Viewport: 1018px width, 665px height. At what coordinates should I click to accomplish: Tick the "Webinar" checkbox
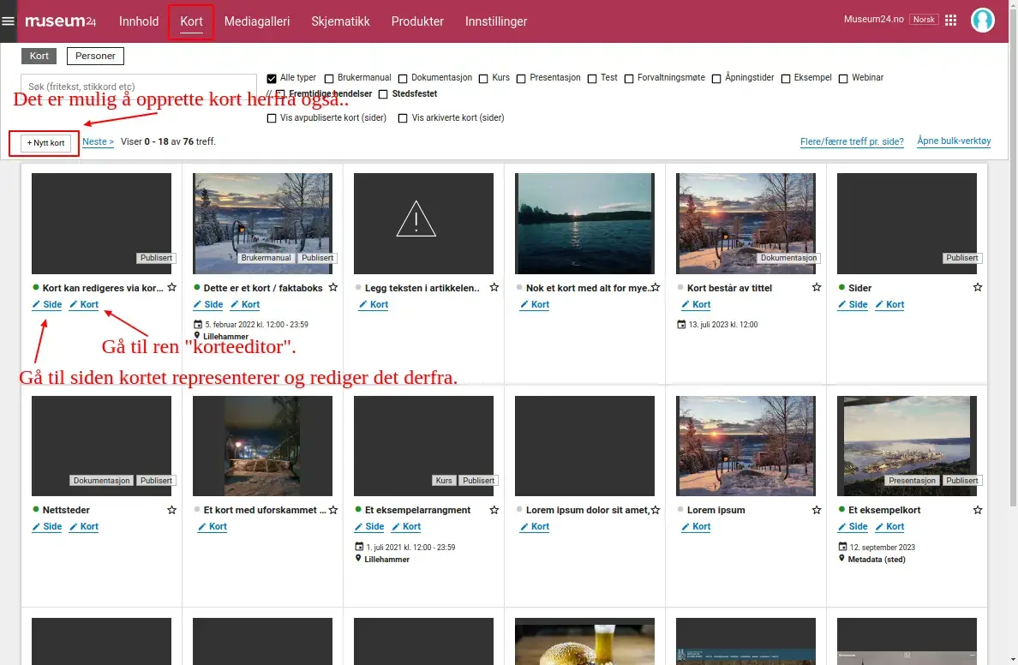click(x=843, y=79)
